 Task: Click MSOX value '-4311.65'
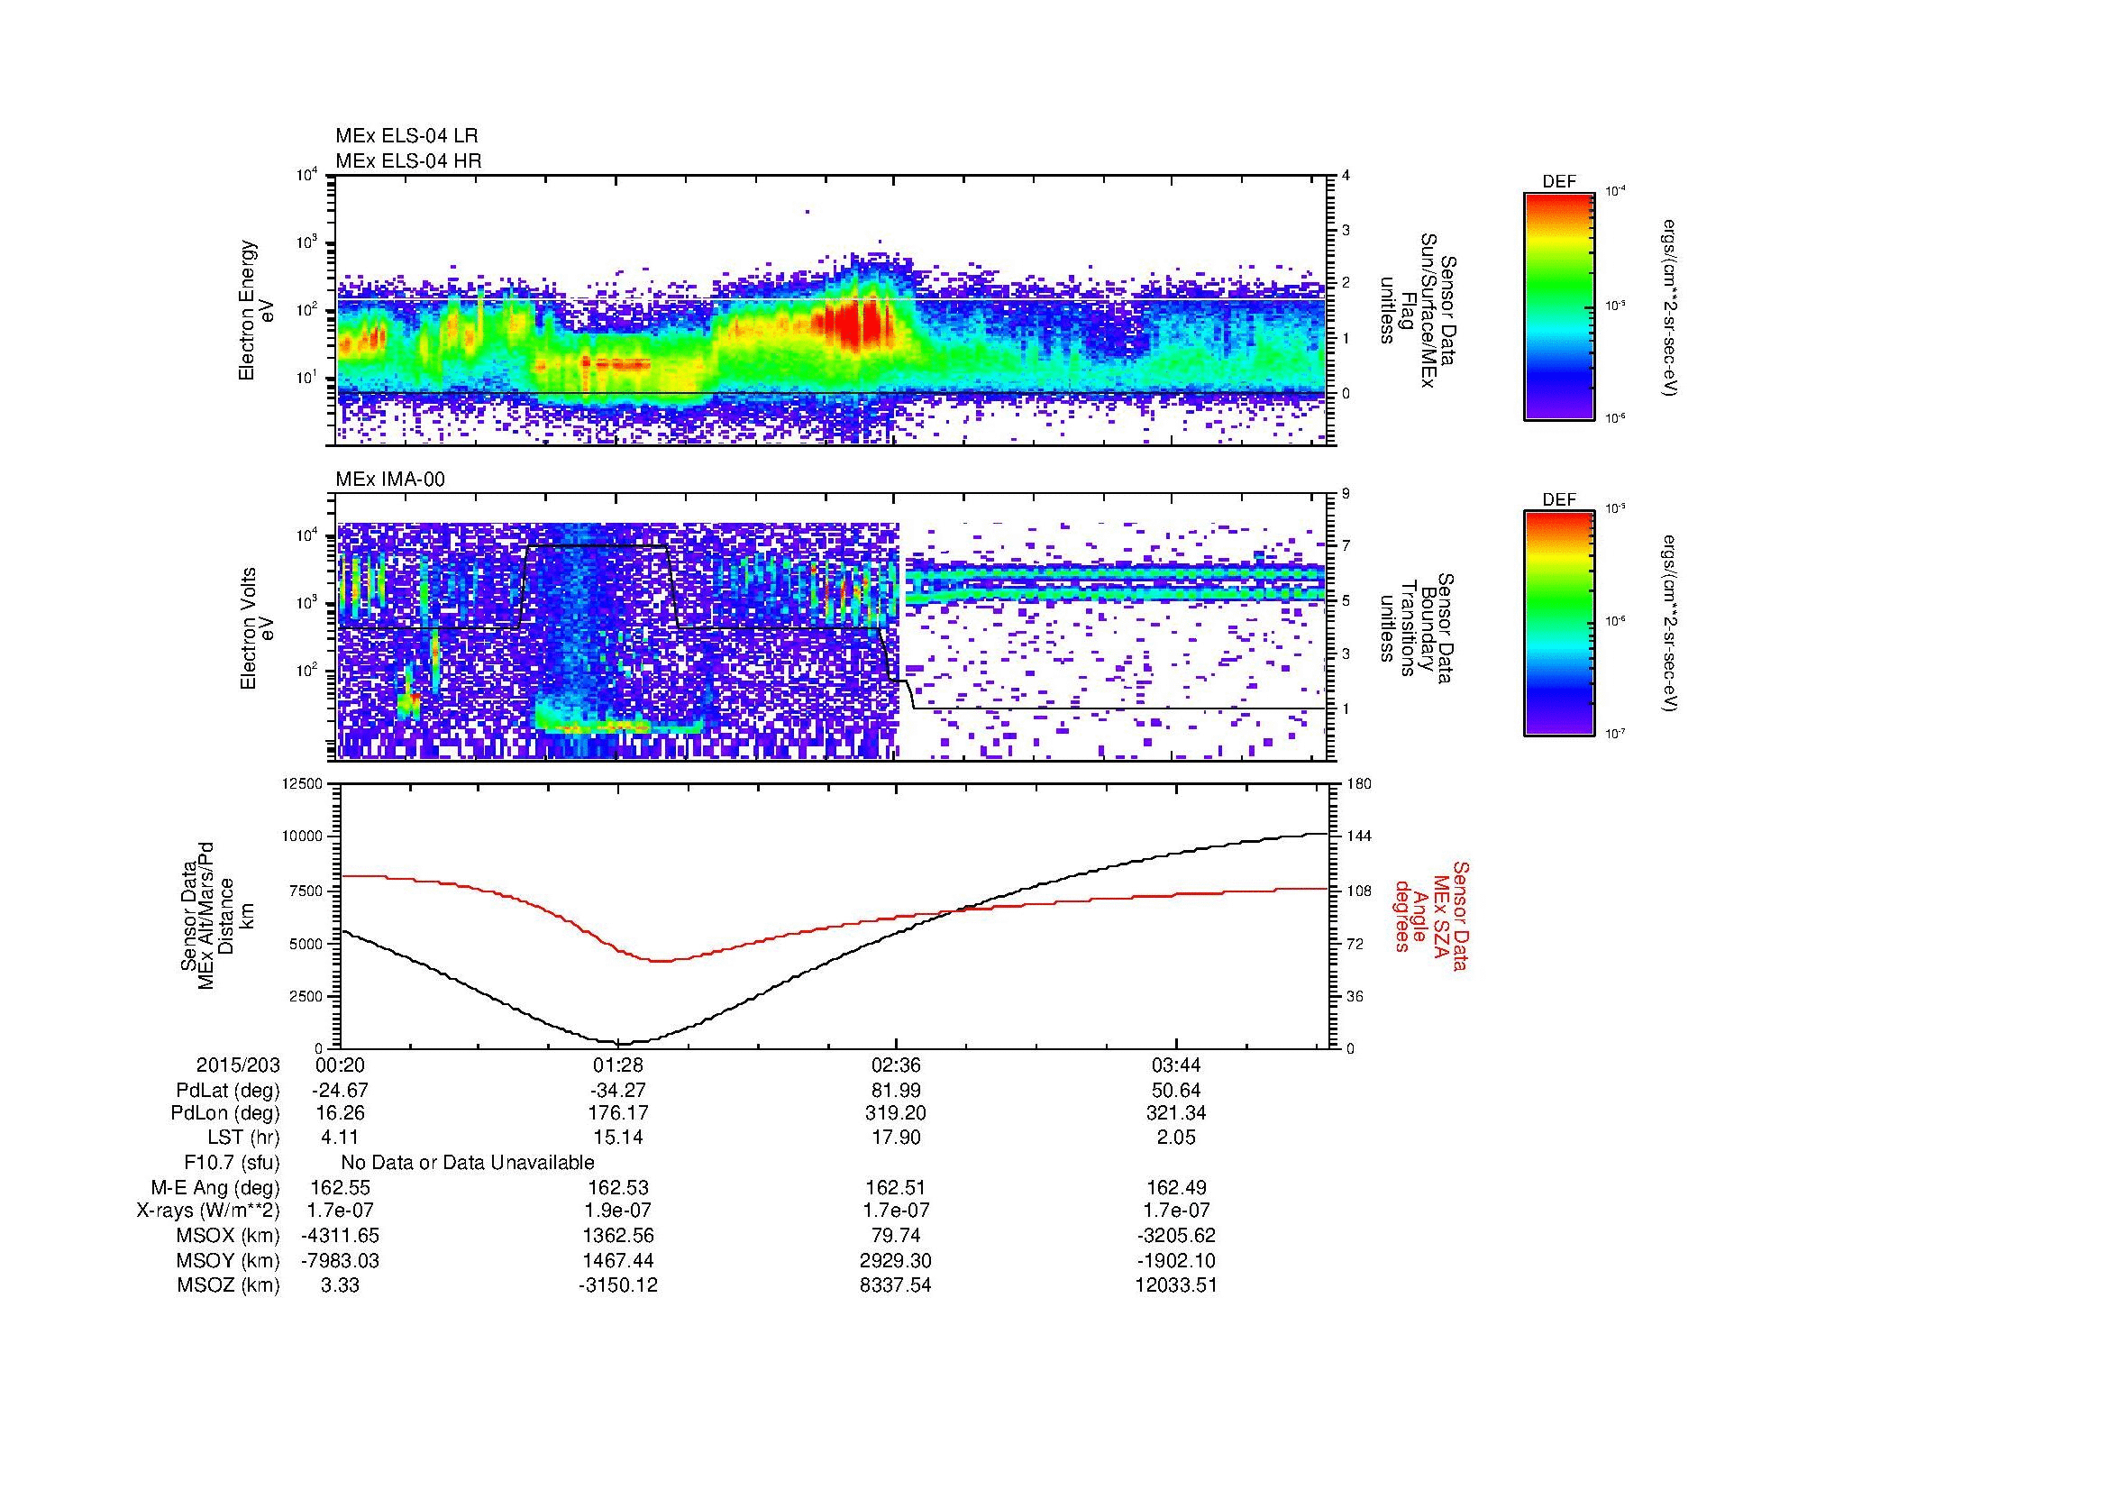pyautogui.click(x=339, y=1236)
